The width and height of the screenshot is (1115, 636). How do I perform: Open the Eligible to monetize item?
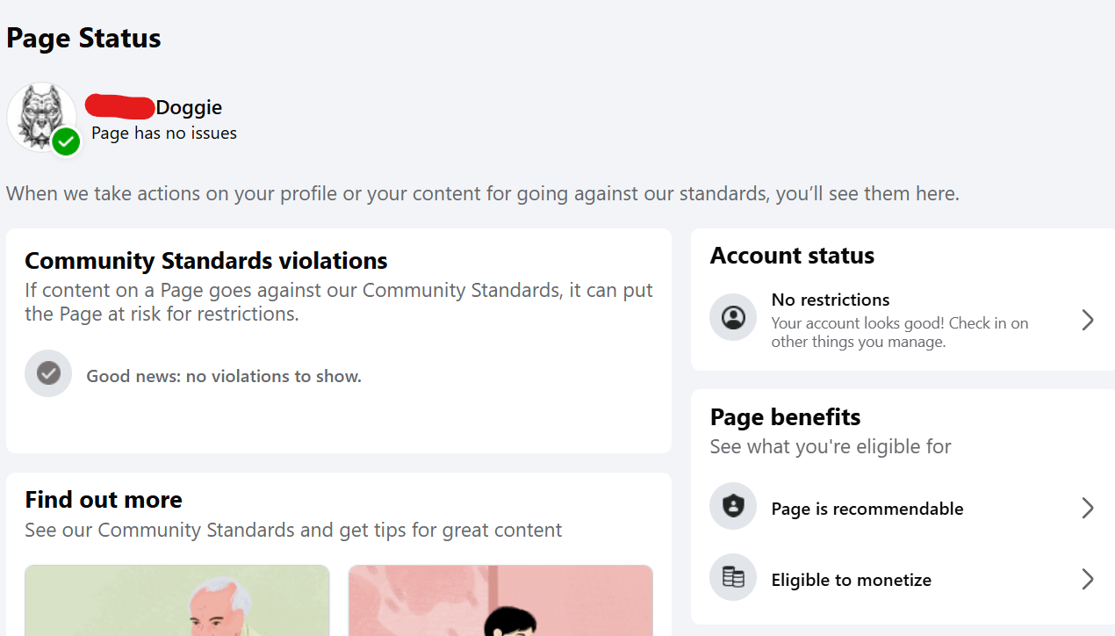[903, 578]
